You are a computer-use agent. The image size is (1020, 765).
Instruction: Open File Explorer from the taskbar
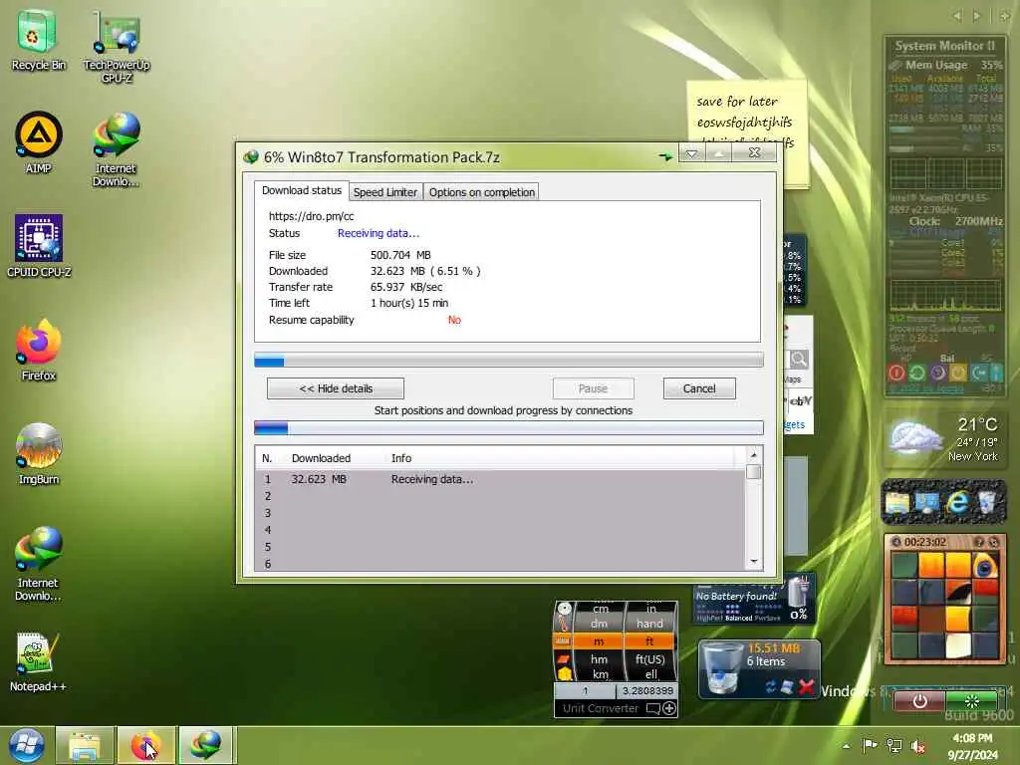85,745
